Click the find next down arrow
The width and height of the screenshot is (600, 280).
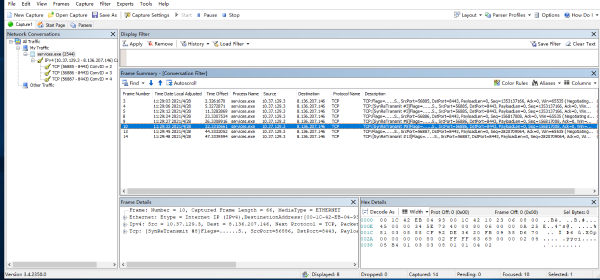click(151, 83)
